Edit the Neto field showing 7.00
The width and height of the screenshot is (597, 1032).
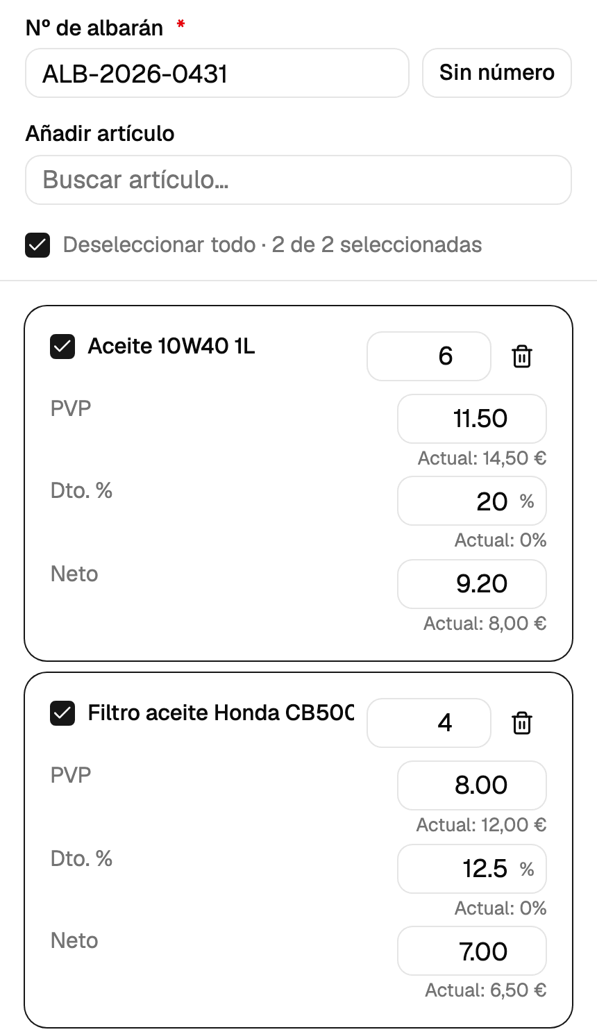pyautogui.click(x=472, y=951)
